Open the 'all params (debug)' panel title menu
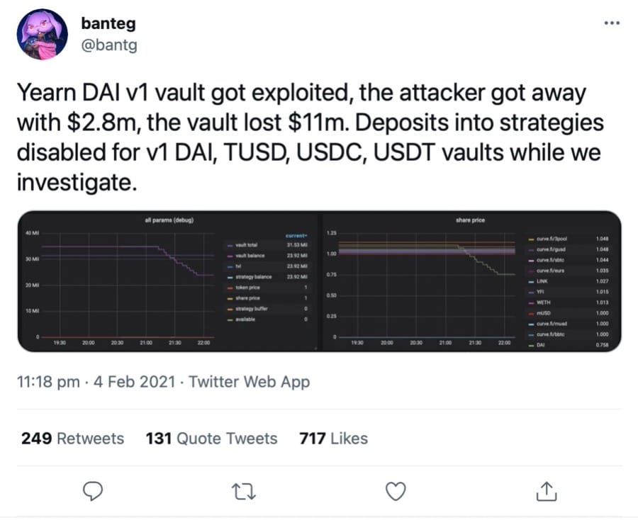 tap(169, 220)
